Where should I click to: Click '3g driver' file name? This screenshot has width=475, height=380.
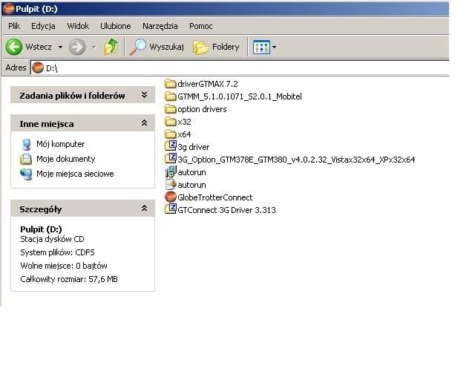(x=193, y=147)
